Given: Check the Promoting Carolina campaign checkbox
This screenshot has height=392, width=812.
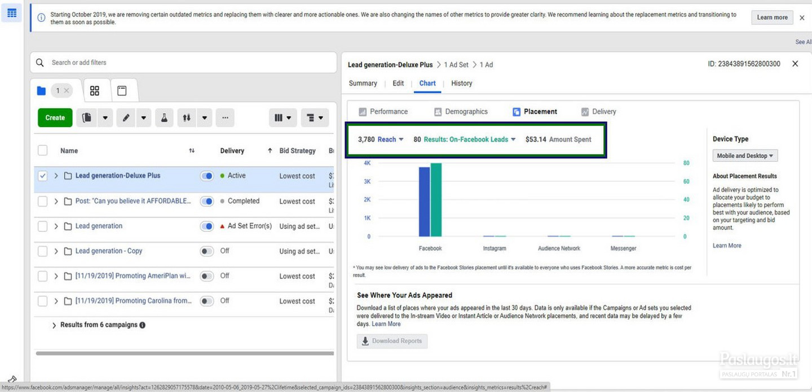Looking at the screenshot, I should click(x=42, y=301).
